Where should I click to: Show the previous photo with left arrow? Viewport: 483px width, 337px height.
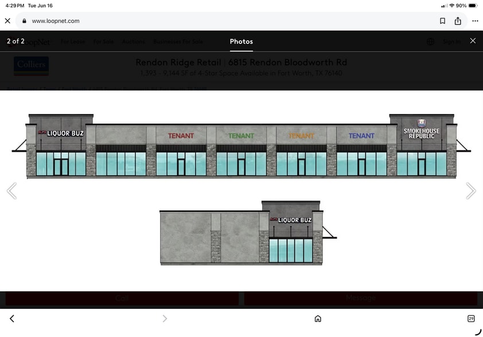tap(11, 191)
